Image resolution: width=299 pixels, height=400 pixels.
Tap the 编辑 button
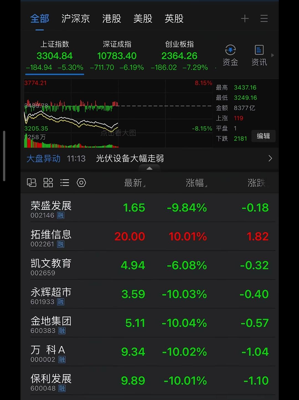click(263, 136)
